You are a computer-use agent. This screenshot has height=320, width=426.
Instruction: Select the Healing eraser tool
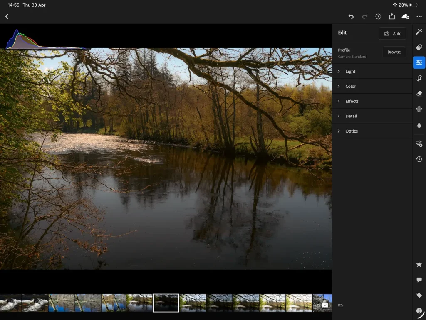point(419,93)
